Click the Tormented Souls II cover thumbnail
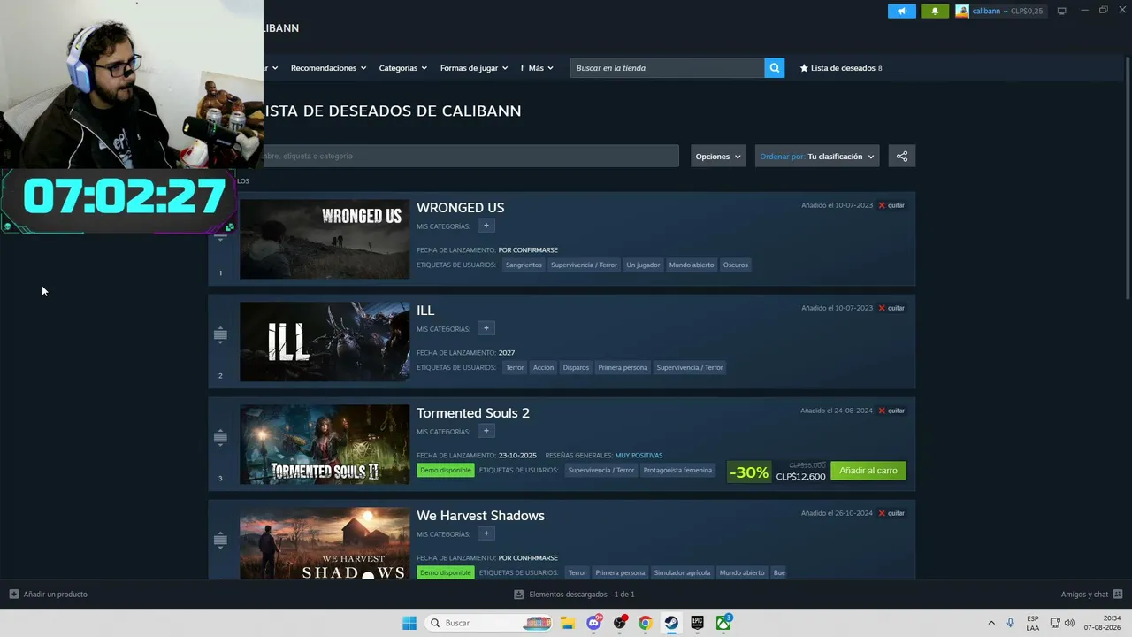Screen dimensions: 1132x637 tap(325, 444)
